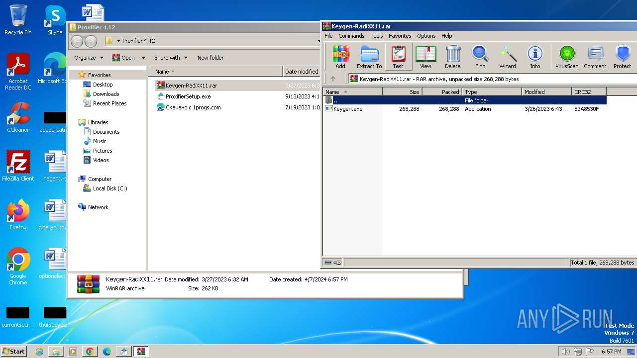Viewport: 637px width, 358px height.
Task: Open the Favorites menu in WinRAR
Action: [x=400, y=36]
